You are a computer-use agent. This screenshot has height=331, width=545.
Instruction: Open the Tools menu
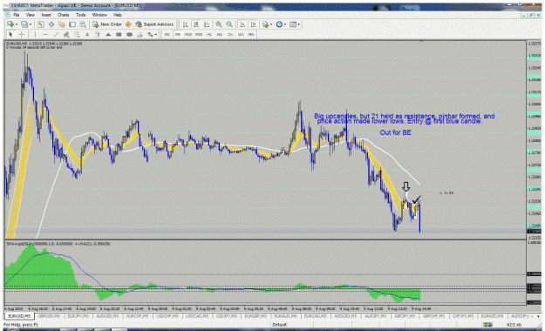[x=80, y=15]
